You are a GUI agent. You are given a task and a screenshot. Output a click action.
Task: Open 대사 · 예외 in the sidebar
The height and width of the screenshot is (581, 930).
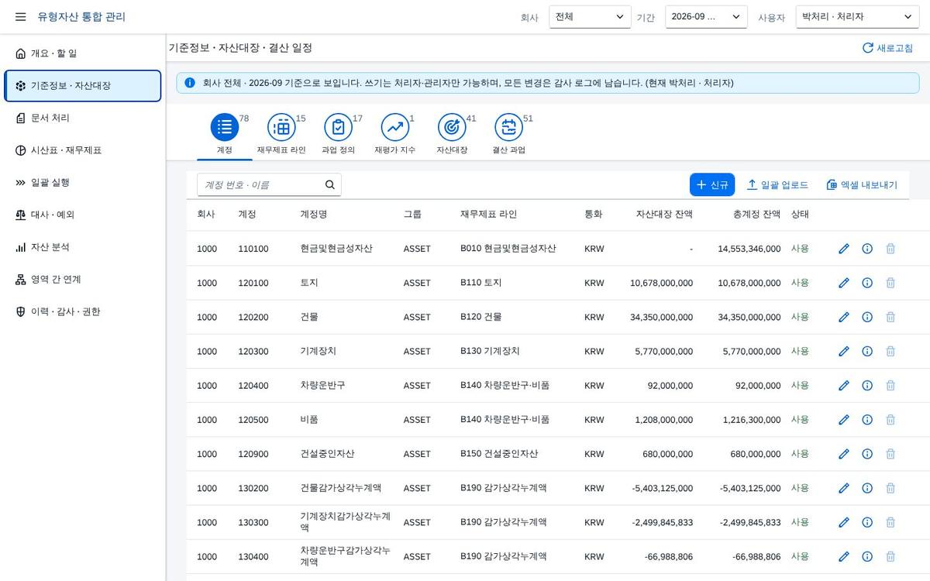(x=83, y=215)
